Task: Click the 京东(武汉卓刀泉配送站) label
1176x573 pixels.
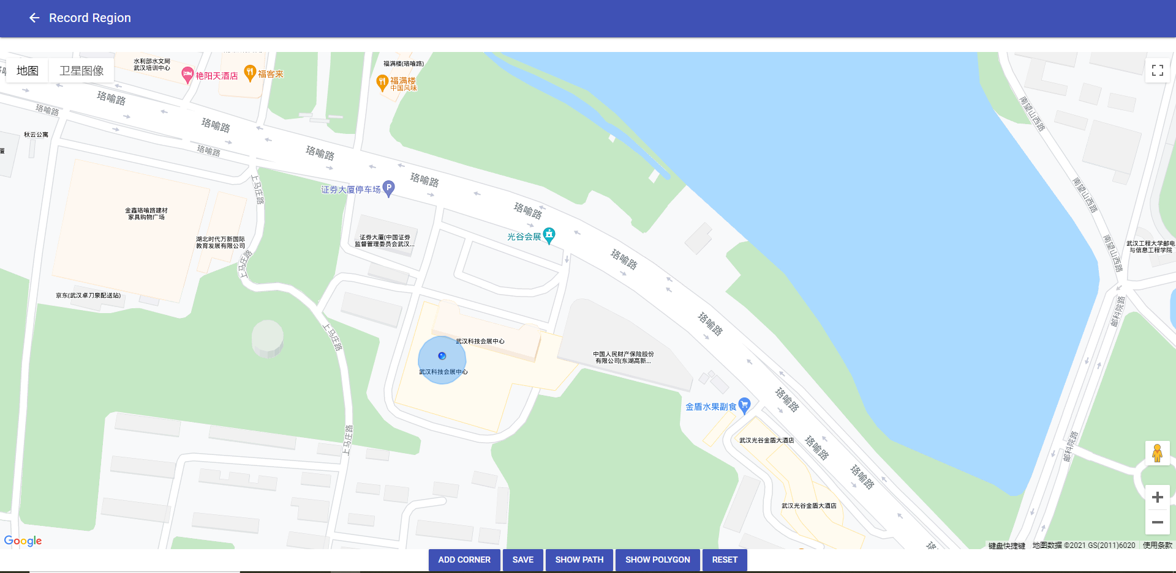Action: pos(88,295)
